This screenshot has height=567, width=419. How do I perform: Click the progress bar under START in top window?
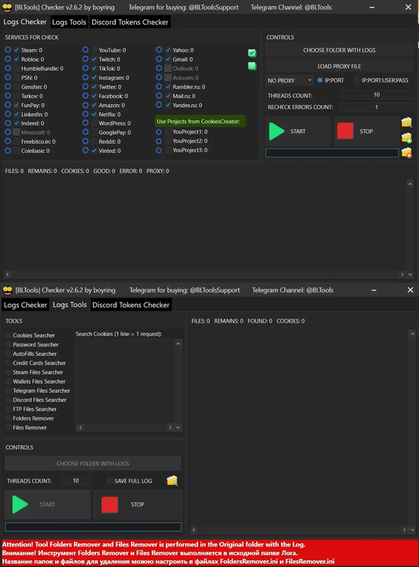pyautogui.click(x=333, y=152)
